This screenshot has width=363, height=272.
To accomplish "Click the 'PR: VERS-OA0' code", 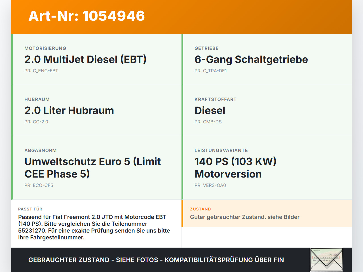I will [x=210, y=185].
